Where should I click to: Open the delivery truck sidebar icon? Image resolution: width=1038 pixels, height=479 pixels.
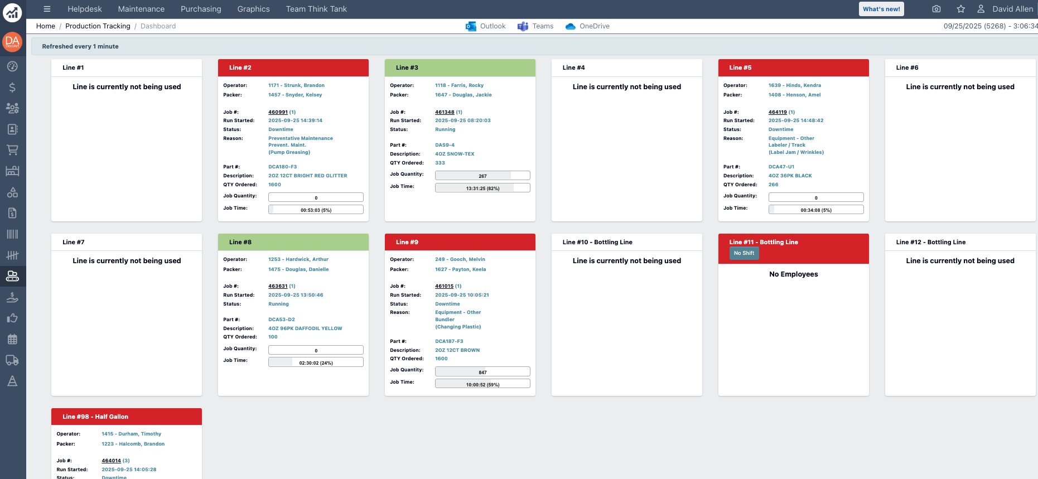click(12, 360)
